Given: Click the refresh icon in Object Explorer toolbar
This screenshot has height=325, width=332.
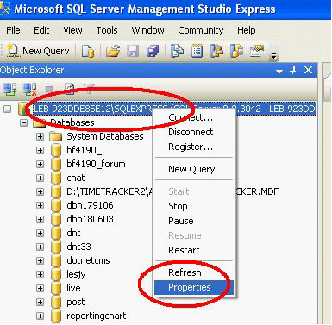Looking at the screenshot, I should pos(69,90).
